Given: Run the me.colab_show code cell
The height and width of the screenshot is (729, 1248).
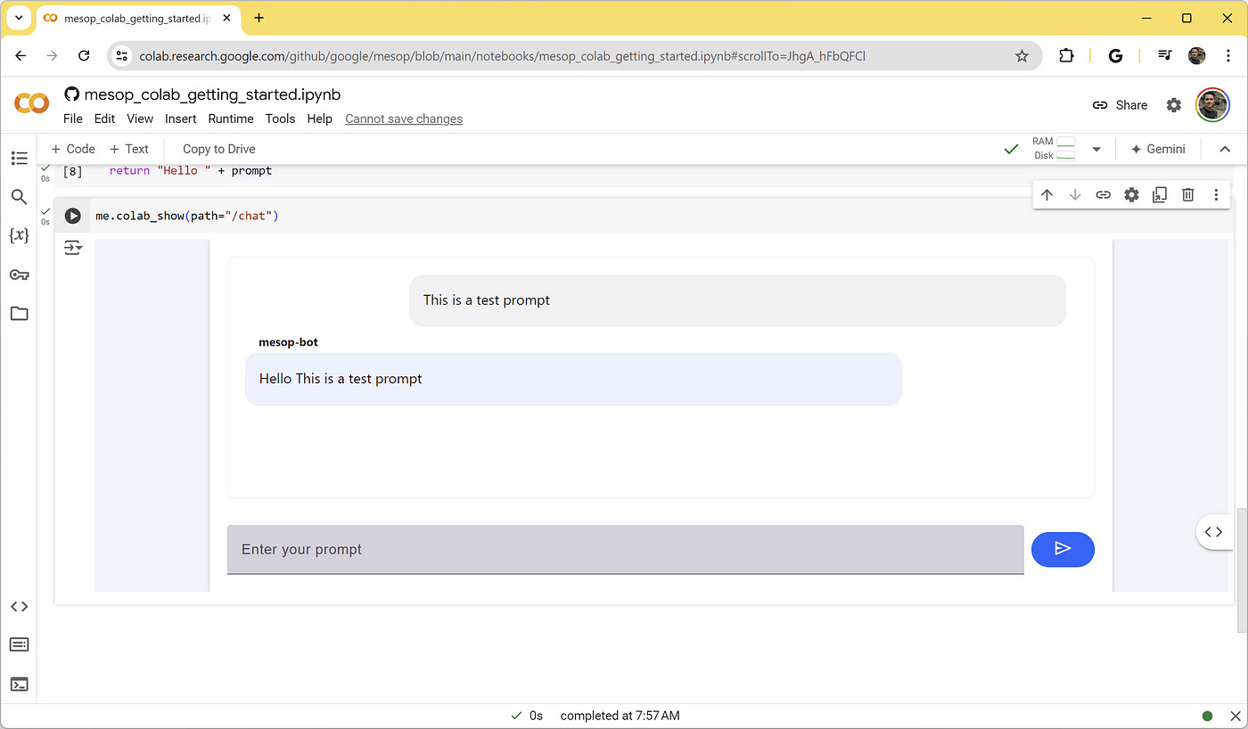Looking at the screenshot, I should click(72, 215).
